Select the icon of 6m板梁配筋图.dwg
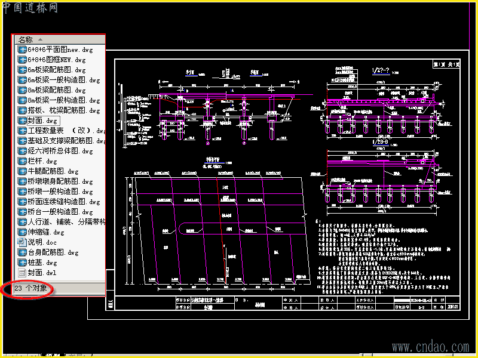The width and height of the screenshot is (478, 358). click(x=22, y=70)
